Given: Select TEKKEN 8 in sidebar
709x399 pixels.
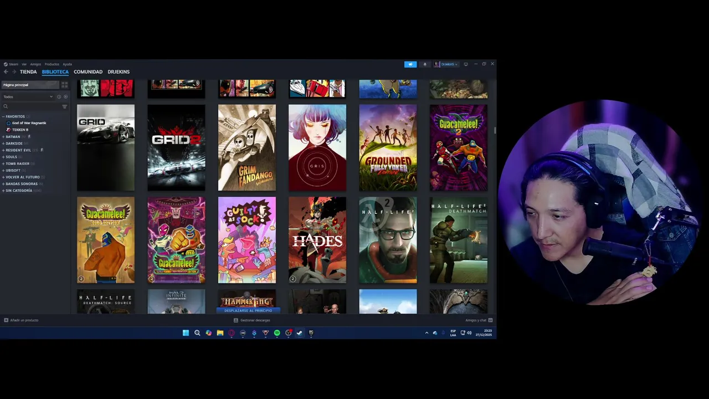Looking at the screenshot, I should (20, 130).
